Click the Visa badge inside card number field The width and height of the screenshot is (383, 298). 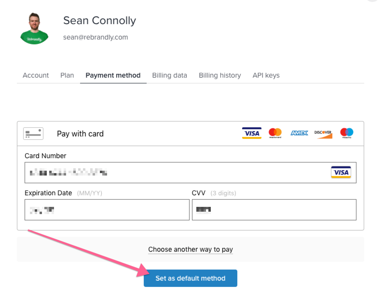tap(341, 172)
